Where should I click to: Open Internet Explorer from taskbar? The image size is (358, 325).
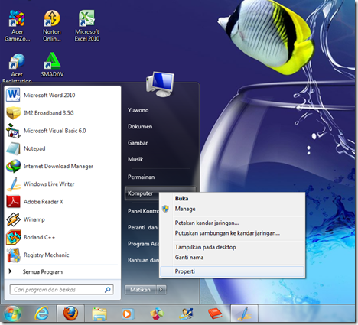point(41,314)
